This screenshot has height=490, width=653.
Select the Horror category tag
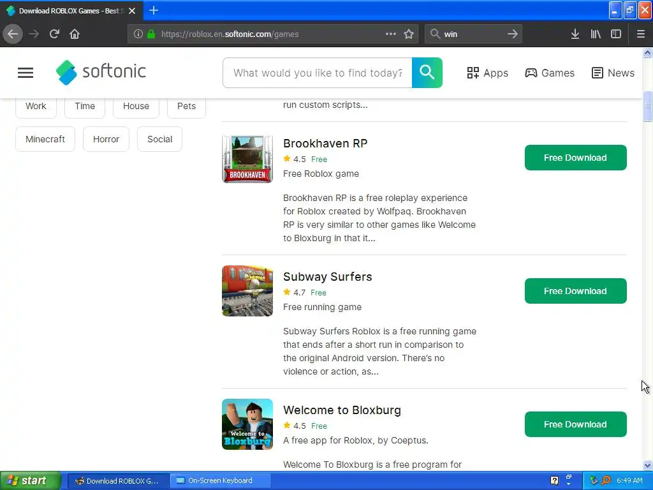click(x=106, y=139)
